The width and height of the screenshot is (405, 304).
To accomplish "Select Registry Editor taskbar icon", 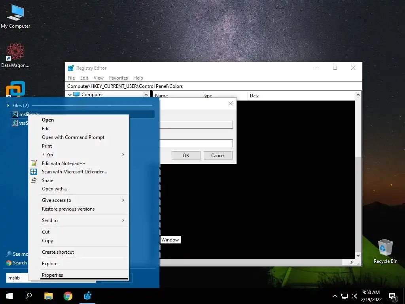I will tap(87, 296).
